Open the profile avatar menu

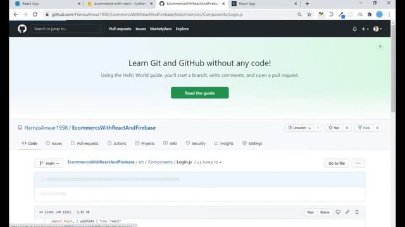point(377,29)
